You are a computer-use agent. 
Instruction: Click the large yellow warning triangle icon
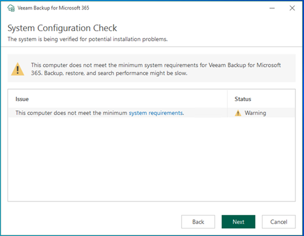[17, 69]
